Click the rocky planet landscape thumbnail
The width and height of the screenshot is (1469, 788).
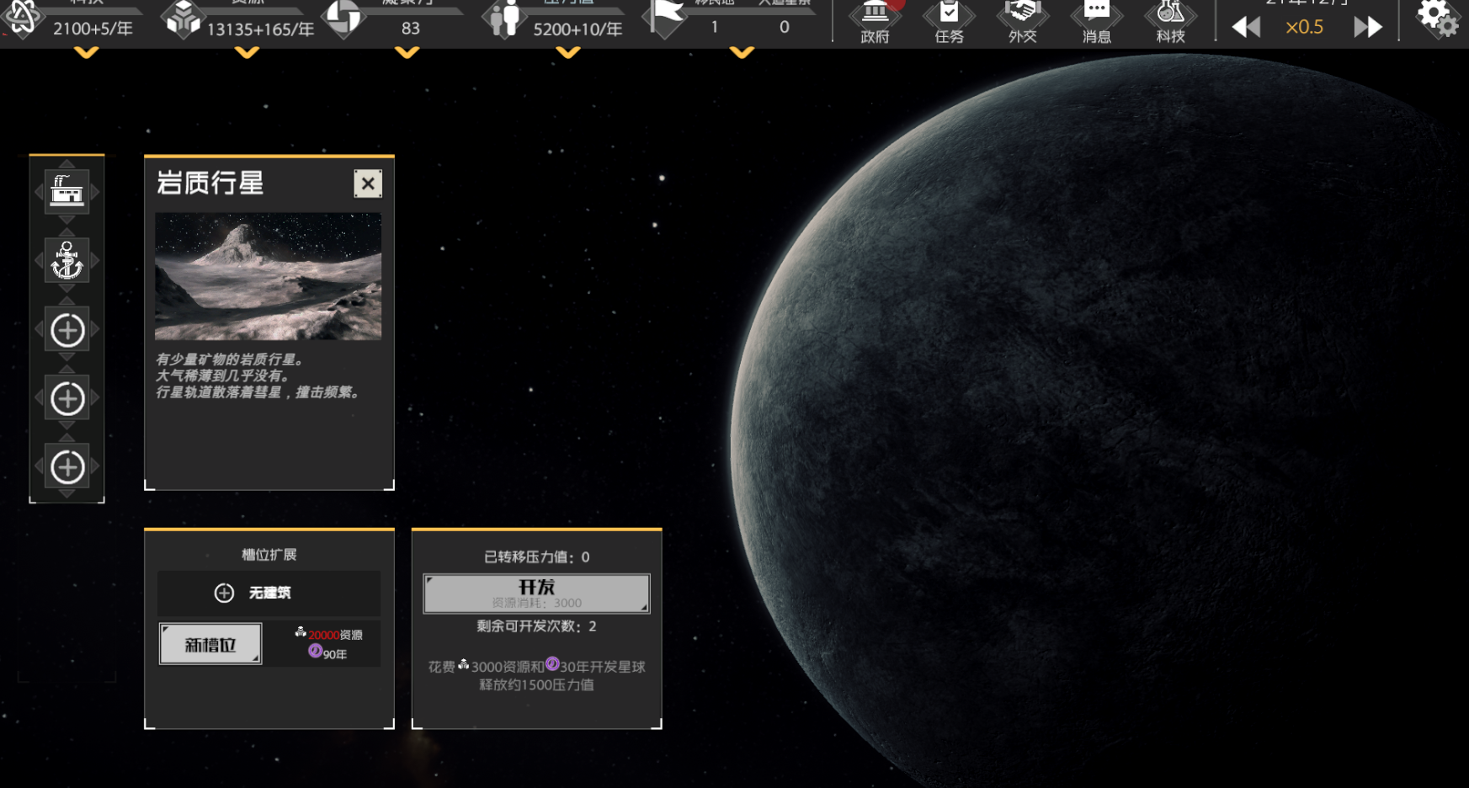[x=268, y=276]
